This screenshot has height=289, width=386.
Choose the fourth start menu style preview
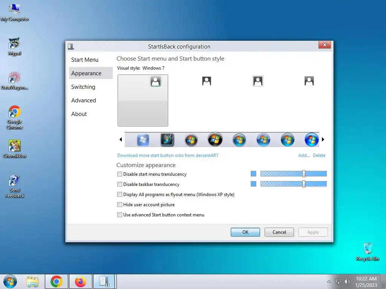coord(309,81)
